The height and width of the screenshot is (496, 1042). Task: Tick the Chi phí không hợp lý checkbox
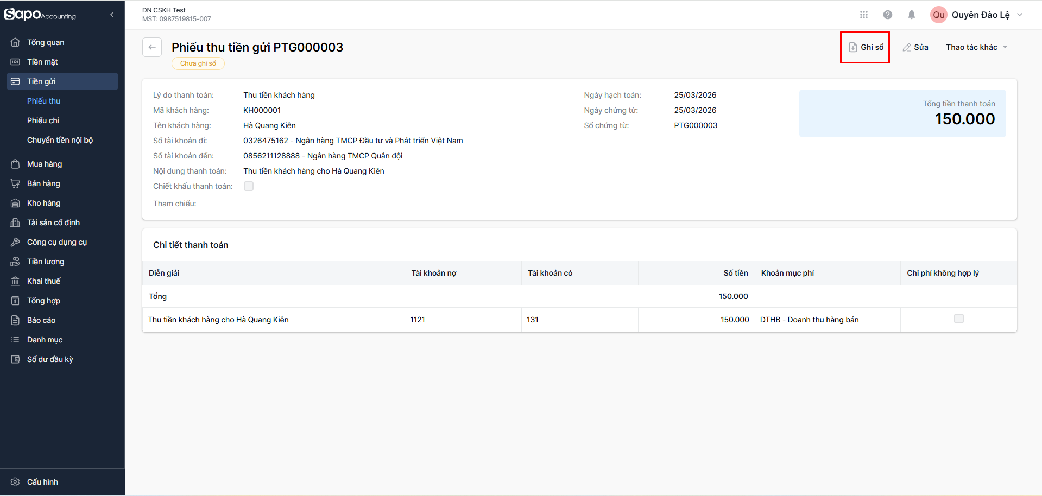pyautogui.click(x=959, y=319)
